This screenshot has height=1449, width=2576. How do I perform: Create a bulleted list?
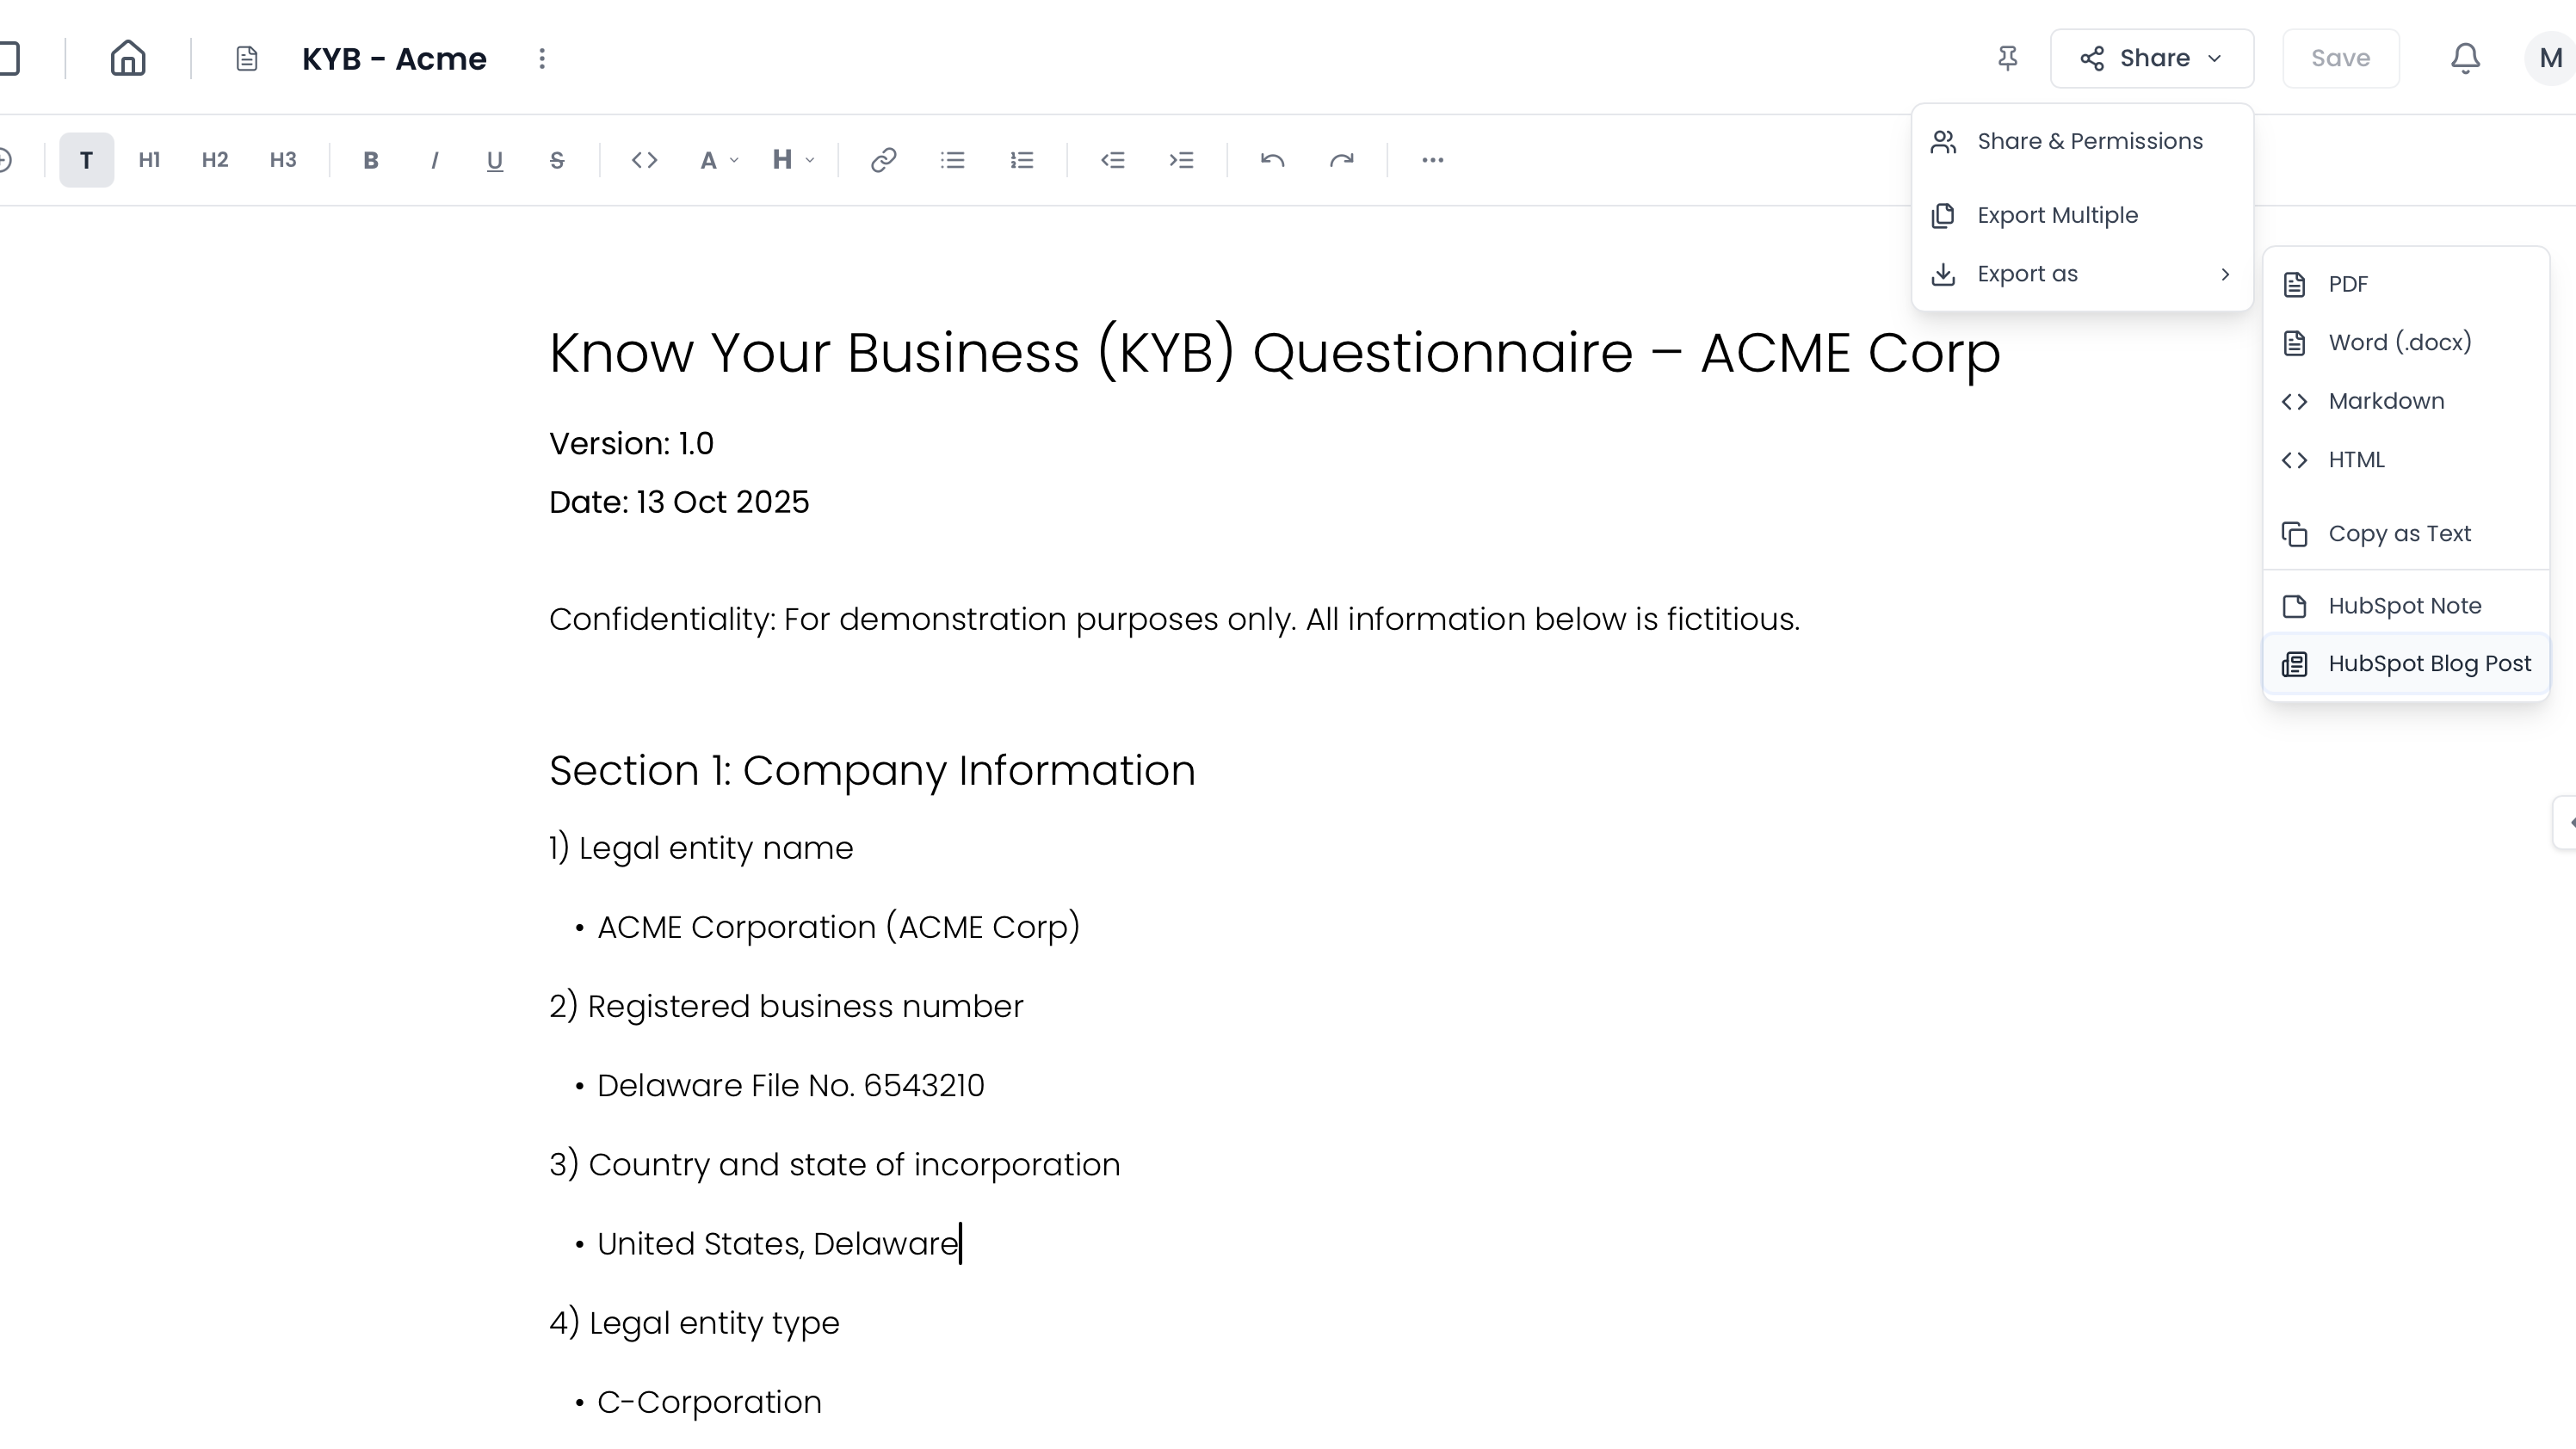point(952,160)
